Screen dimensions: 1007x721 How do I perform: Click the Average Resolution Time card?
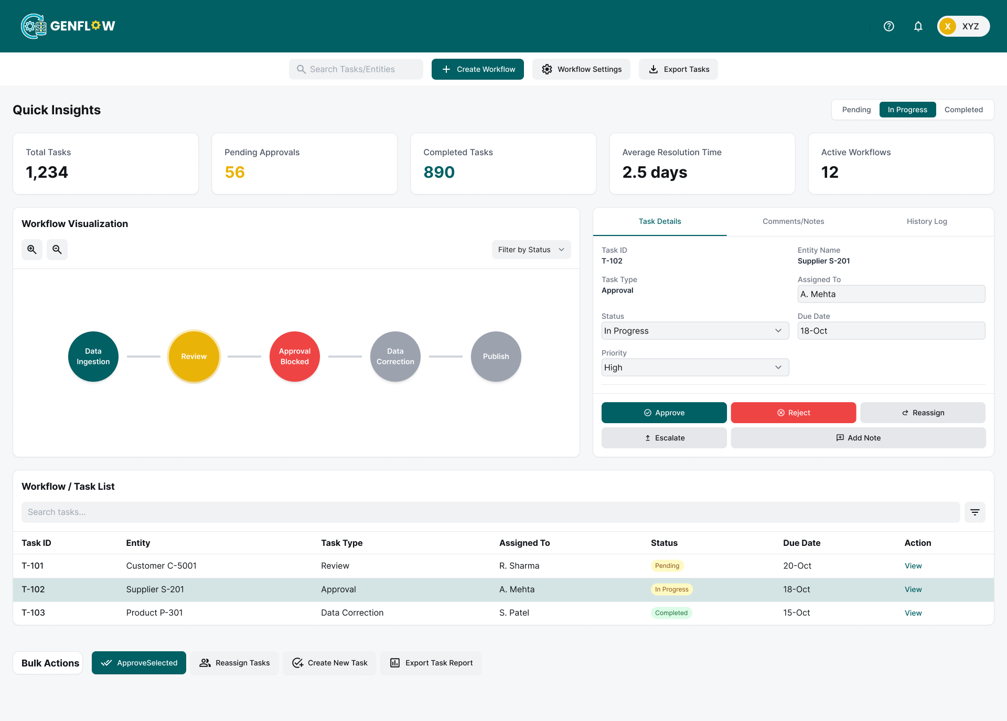702,164
